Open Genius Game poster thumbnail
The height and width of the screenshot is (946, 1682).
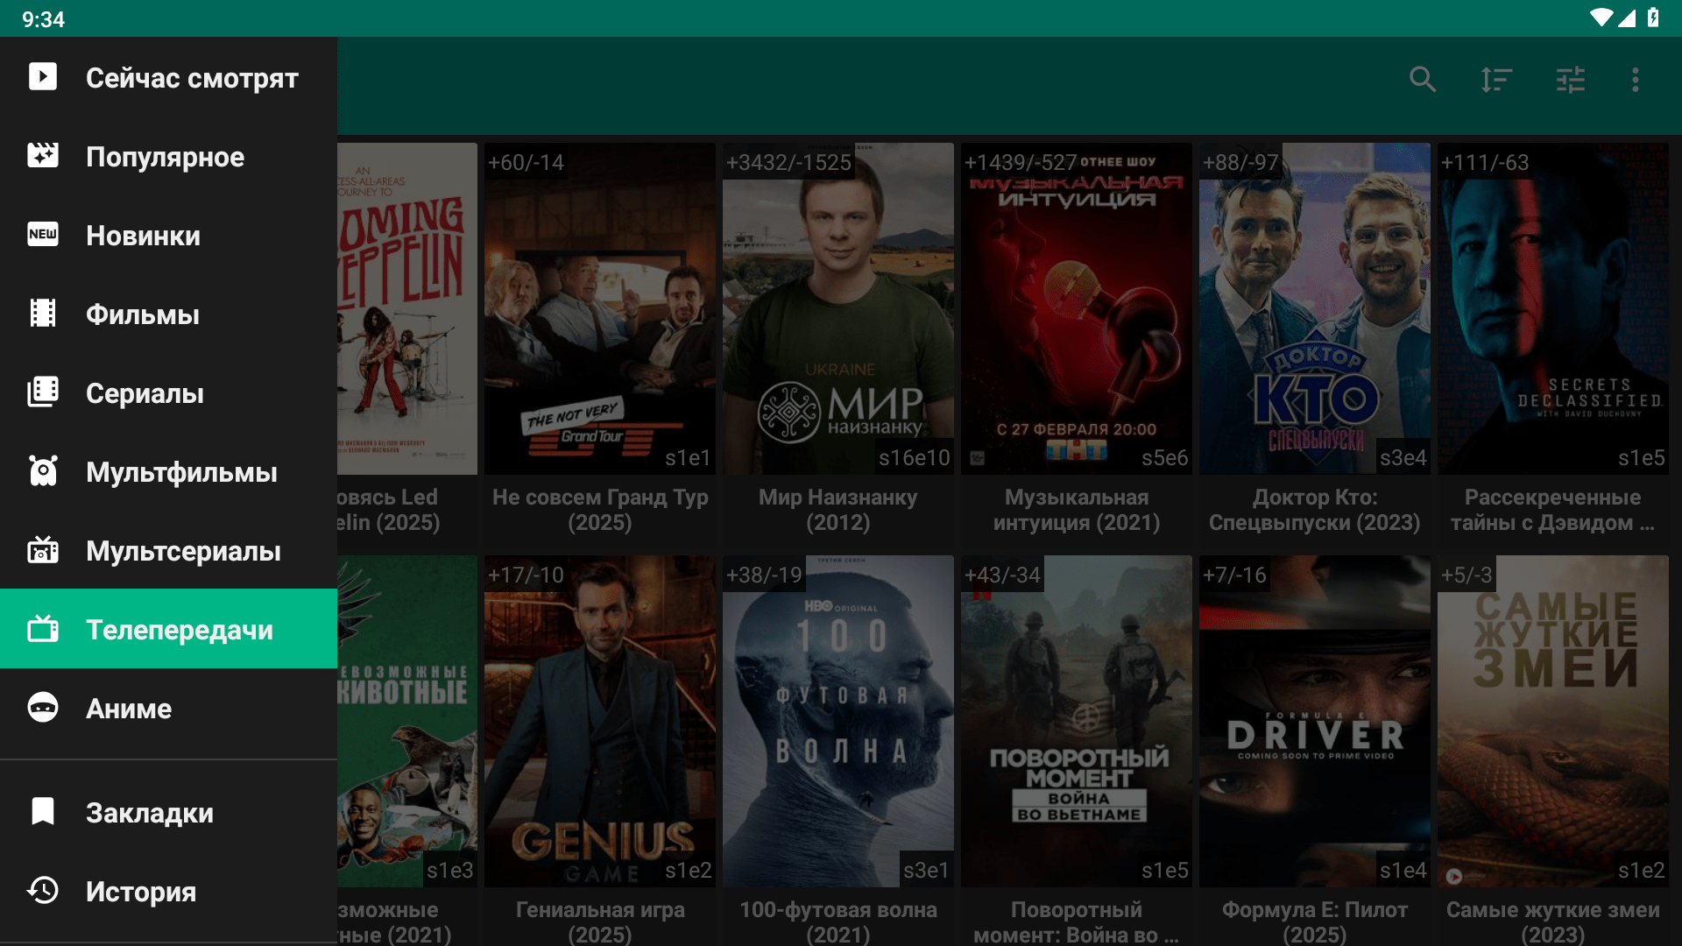tap(600, 721)
